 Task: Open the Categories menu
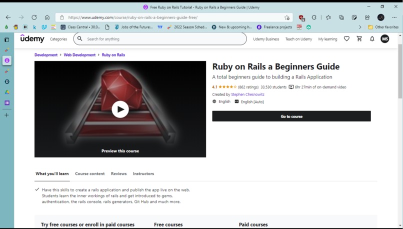click(58, 39)
